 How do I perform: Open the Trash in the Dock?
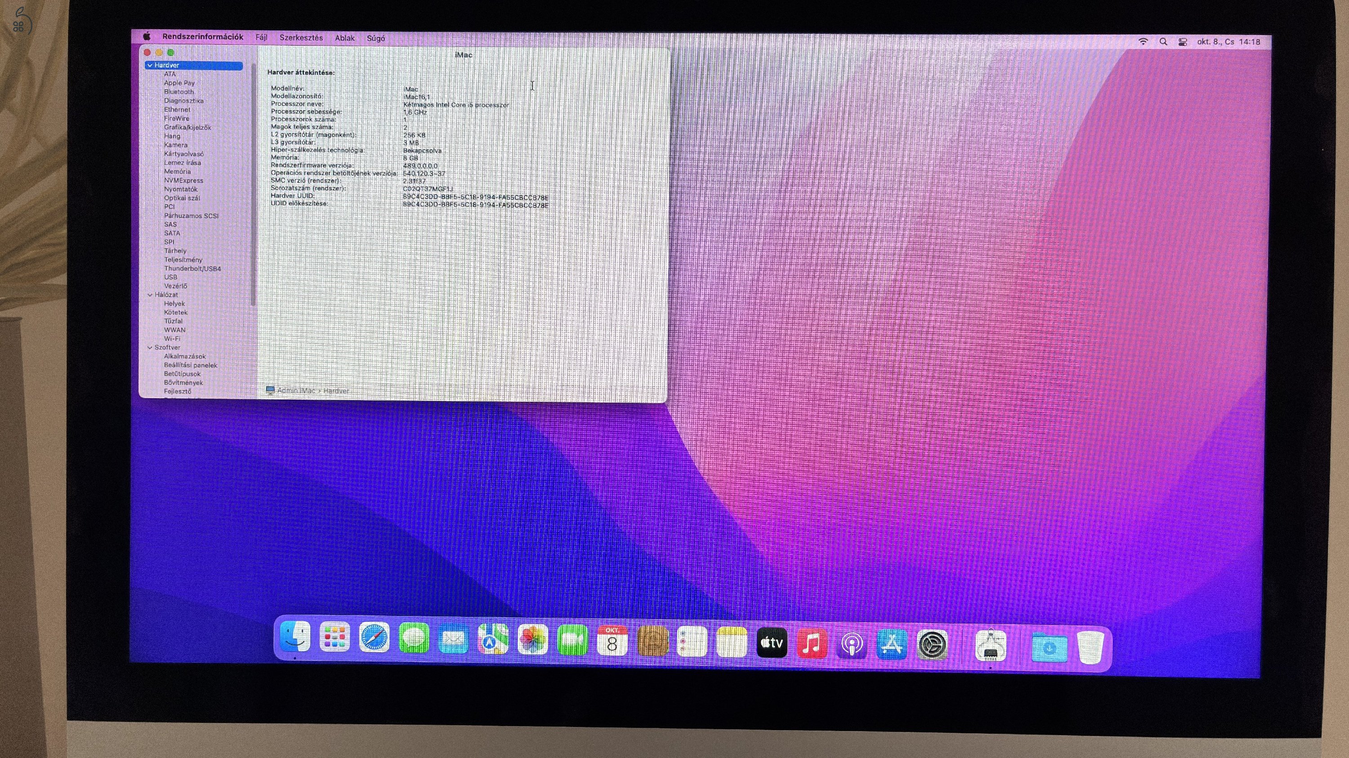pos(1091,647)
